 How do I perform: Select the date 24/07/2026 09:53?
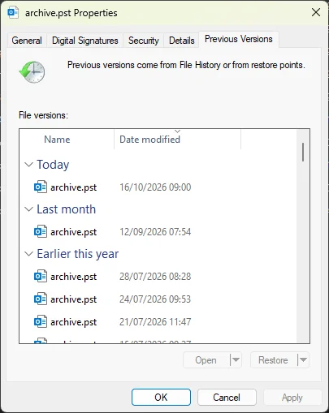pos(155,299)
